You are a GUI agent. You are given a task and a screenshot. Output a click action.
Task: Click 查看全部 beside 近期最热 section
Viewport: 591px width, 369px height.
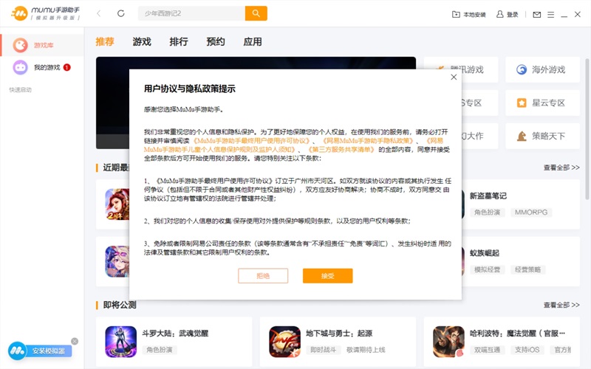coord(561,168)
